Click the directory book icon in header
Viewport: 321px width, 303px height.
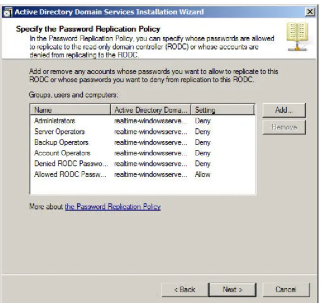(297, 37)
